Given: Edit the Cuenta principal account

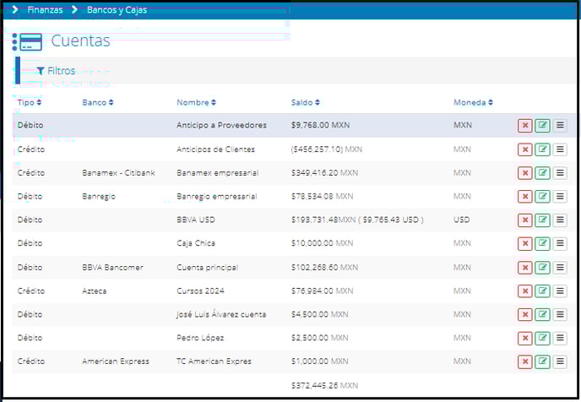Looking at the screenshot, I should click(542, 268).
